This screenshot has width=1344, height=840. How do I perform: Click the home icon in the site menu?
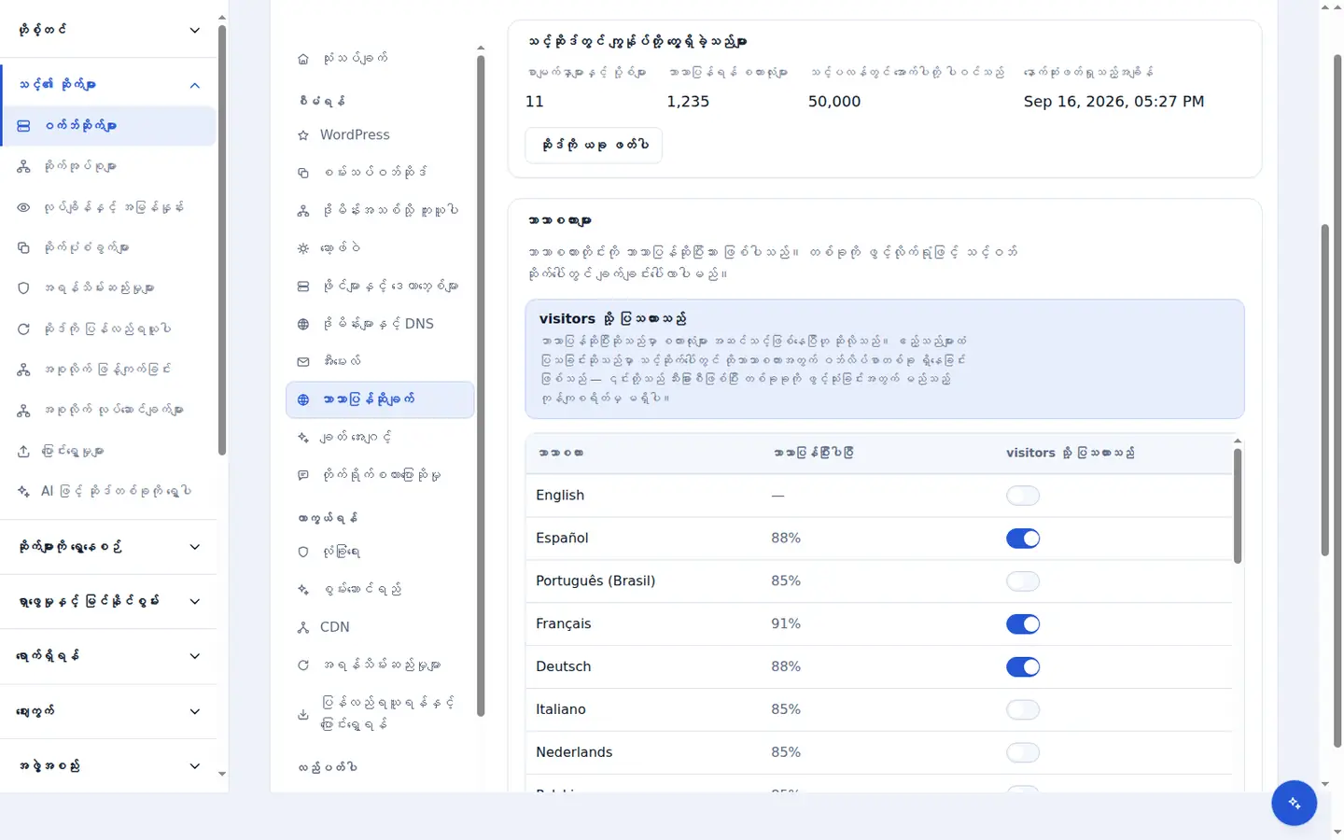[x=302, y=59]
